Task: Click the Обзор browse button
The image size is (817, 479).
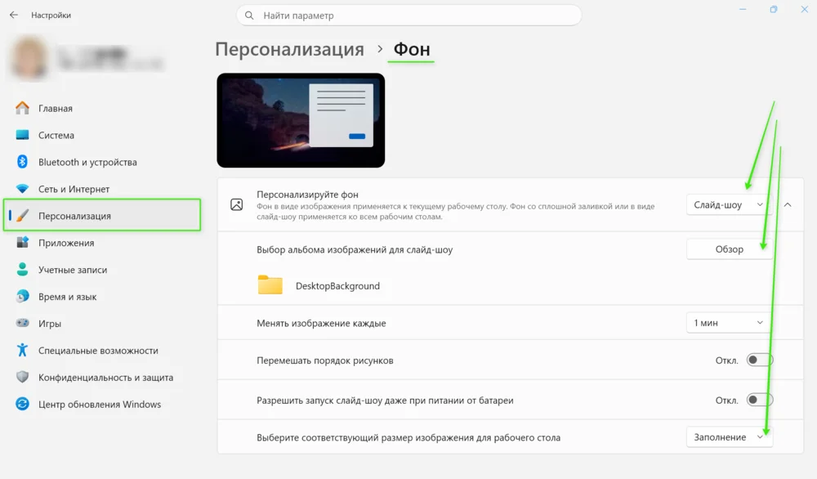Action: [729, 249]
